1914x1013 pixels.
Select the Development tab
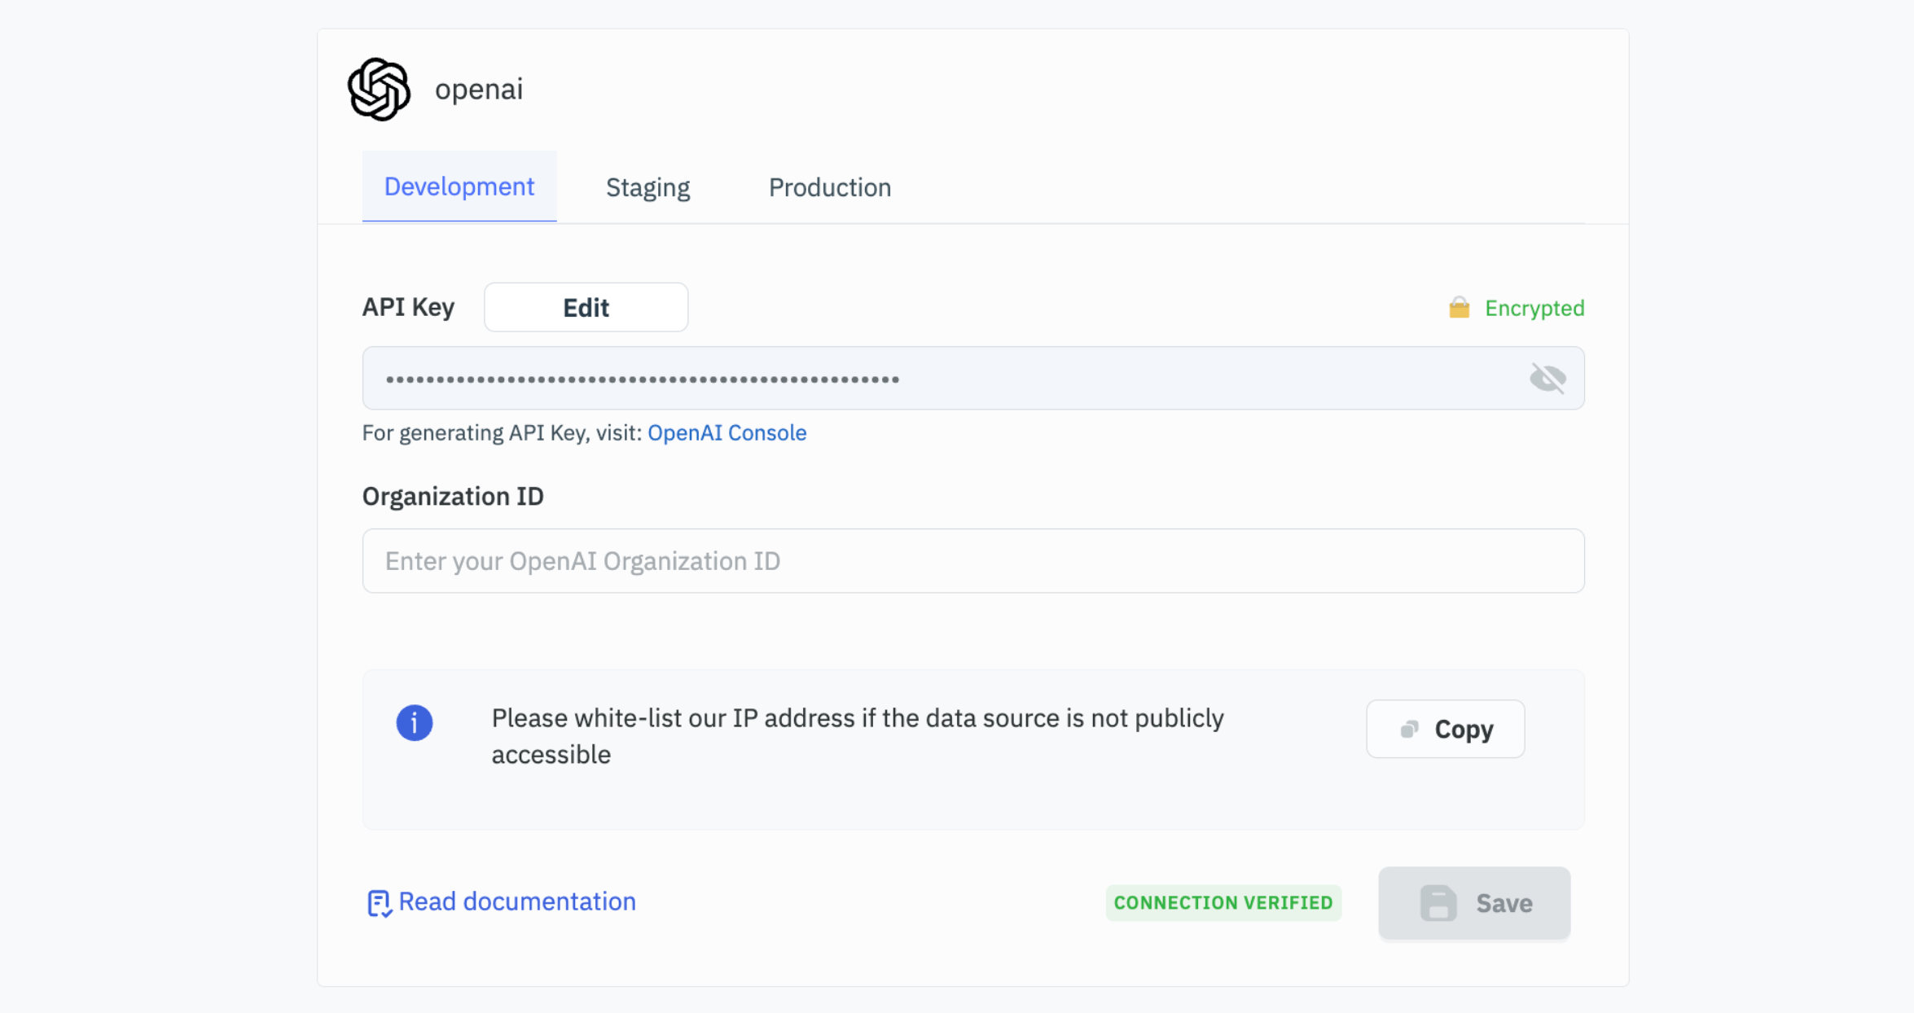pos(459,186)
